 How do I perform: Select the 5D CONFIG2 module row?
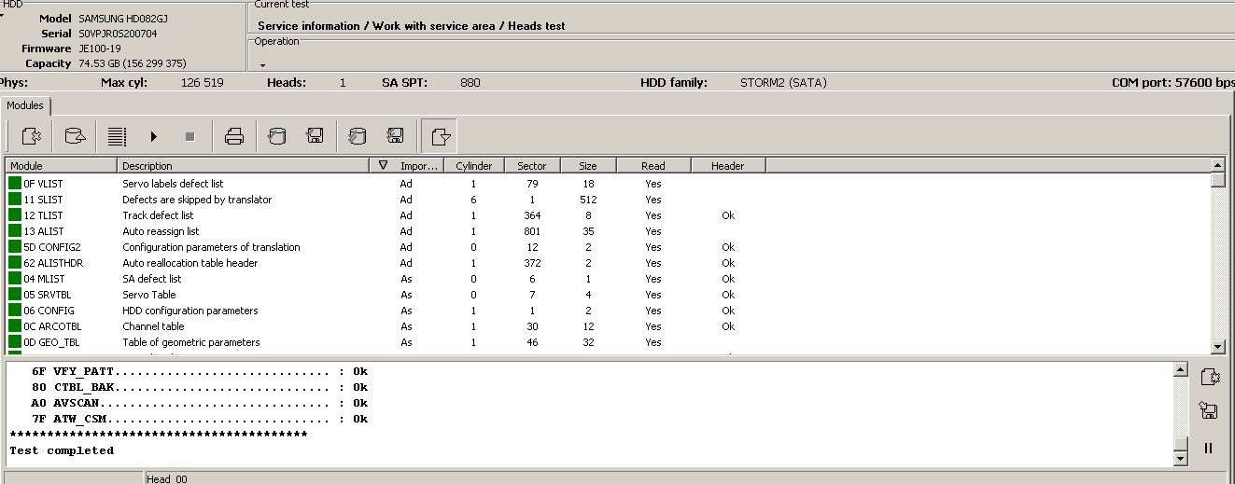[x=608, y=247]
